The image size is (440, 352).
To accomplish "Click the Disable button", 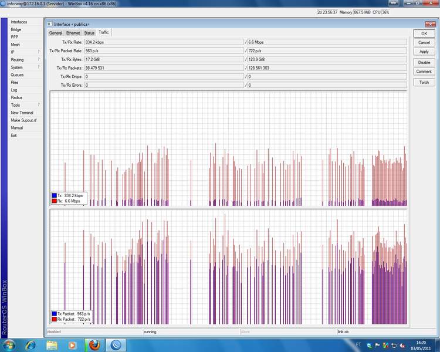I will point(424,62).
